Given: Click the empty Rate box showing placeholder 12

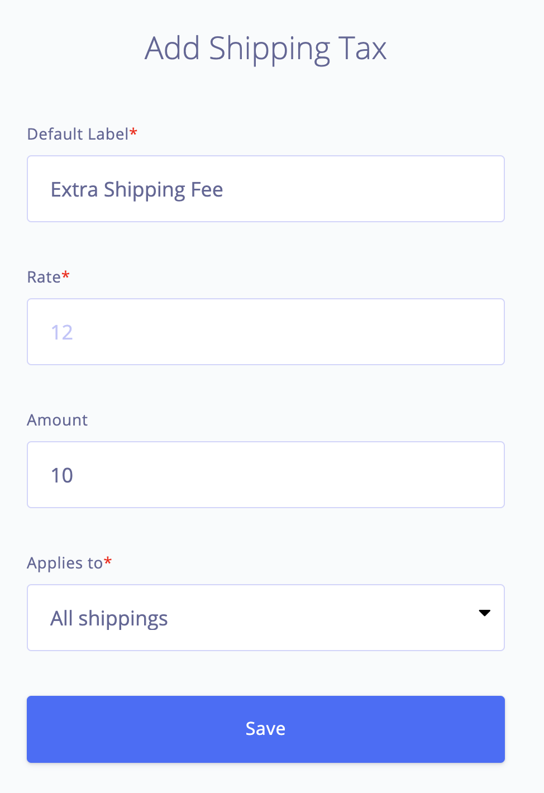Looking at the screenshot, I should (266, 332).
